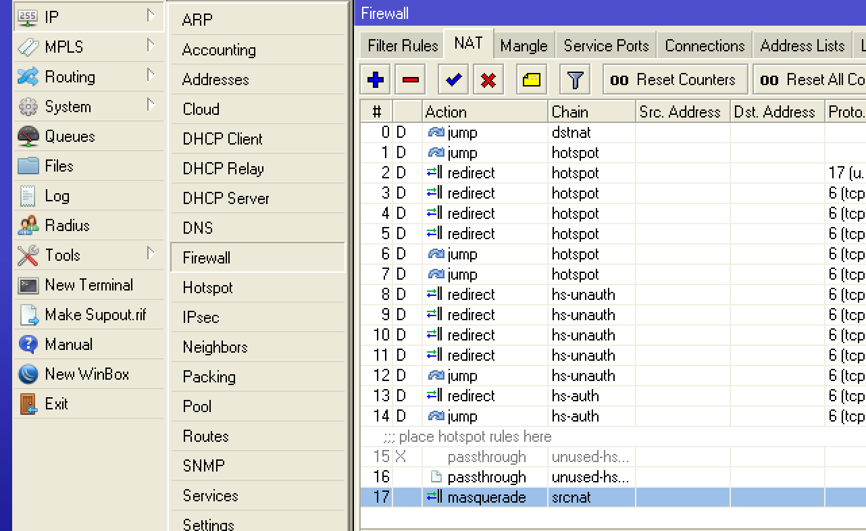
Task: Click the blue checkmark enable icon
Action: point(453,80)
